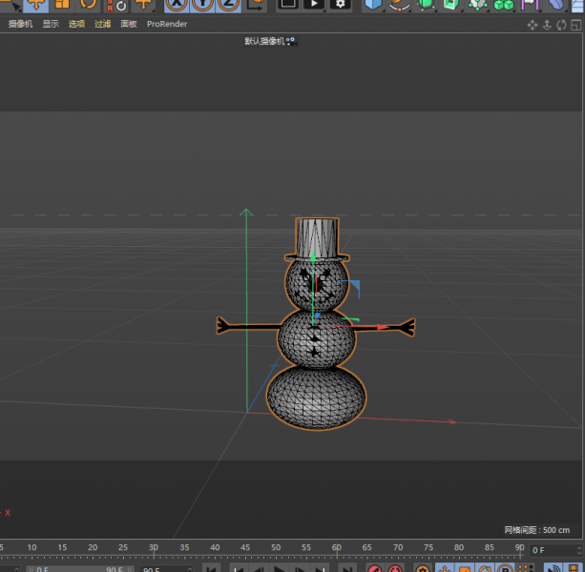Open the 摄像机 viewport menu
The image size is (585, 572).
(21, 24)
